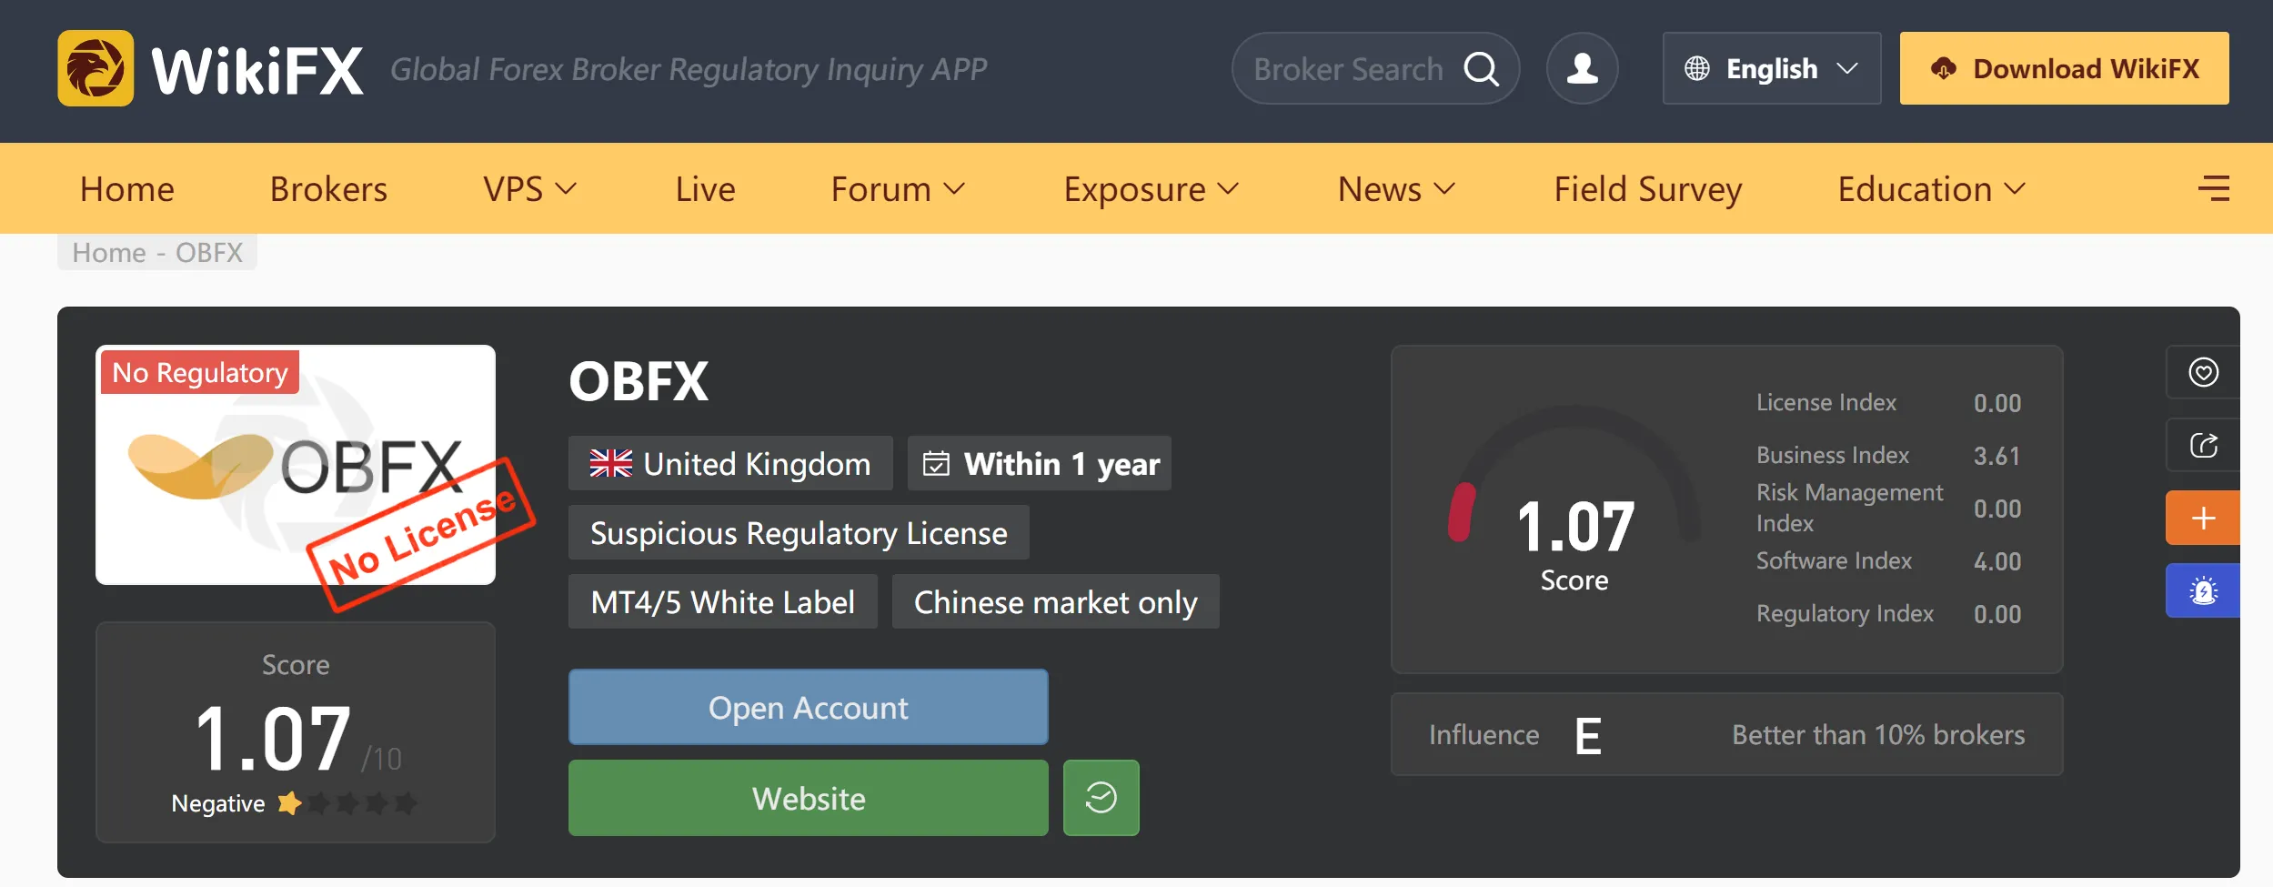Click the Global Forex Broker Regulatory tagline
Screen dimensions: 2273x887
coord(689,69)
